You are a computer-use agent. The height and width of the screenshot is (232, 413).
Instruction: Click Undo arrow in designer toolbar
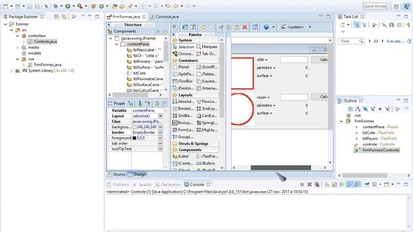(x=203, y=27)
